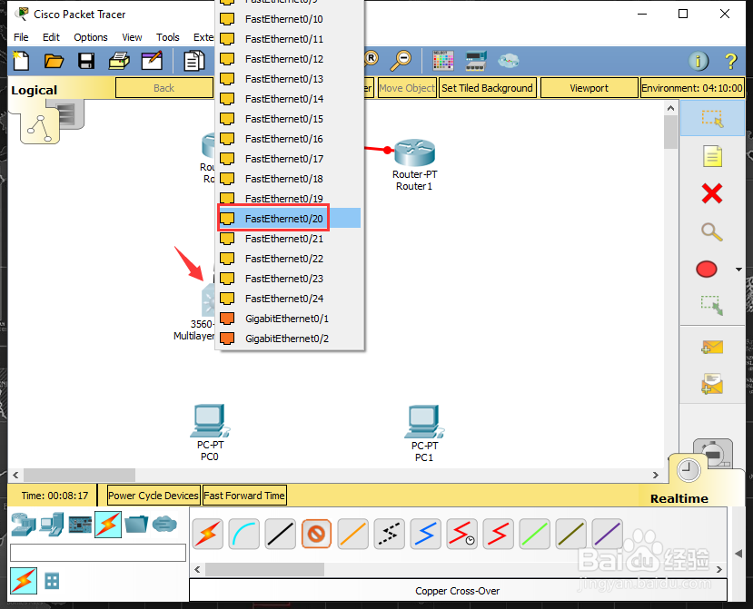Click Environment: 04:10:00 button
The height and width of the screenshot is (609, 753).
click(x=692, y=88)
